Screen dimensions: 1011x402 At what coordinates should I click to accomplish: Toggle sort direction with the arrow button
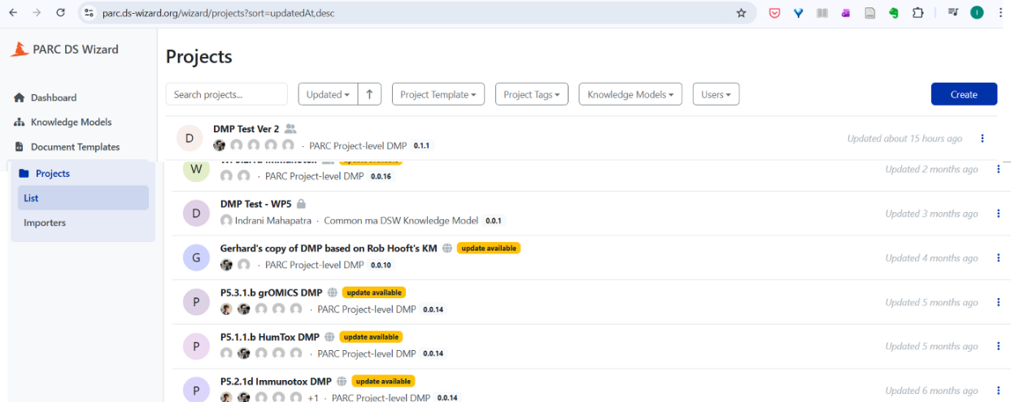[369, 94]
